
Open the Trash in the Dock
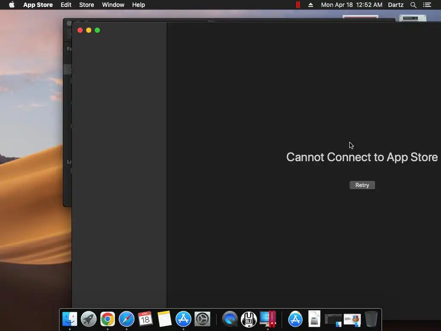[371, 319]
